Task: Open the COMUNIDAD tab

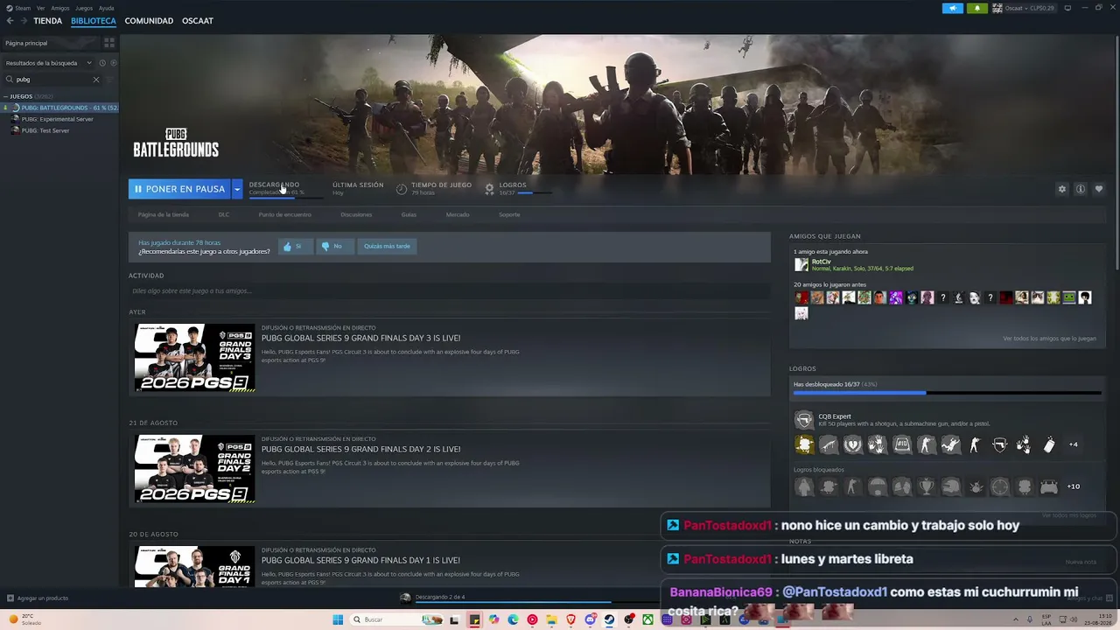Action: click(149, 21)
